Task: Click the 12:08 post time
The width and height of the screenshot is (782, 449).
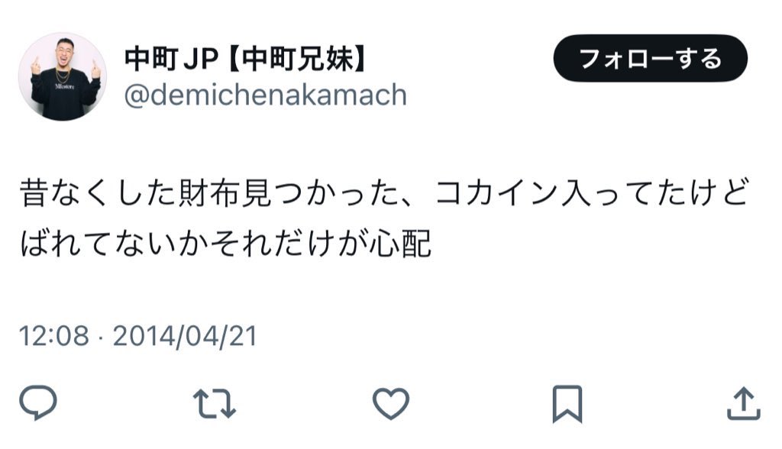Action: [x=54, y=336]
